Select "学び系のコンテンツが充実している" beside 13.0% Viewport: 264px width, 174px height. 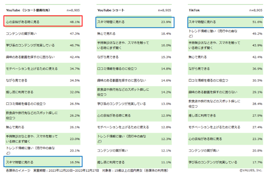tap(121, 104)
